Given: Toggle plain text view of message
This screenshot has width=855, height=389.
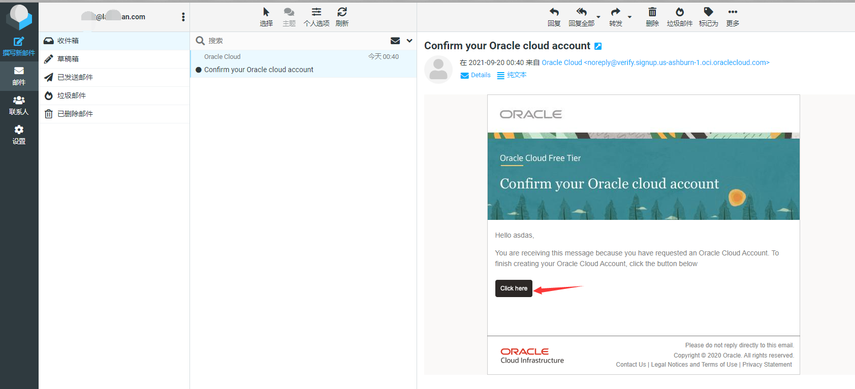Looking at the screenshot, I should (512, 75).
